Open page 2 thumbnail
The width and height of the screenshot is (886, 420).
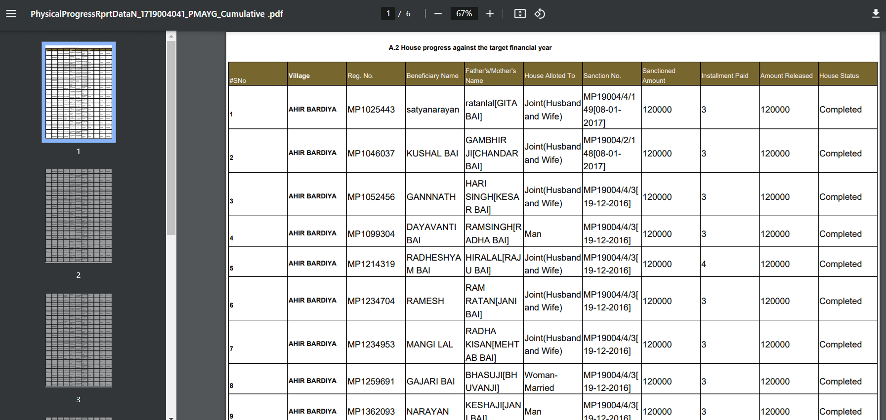pos(79,216)
